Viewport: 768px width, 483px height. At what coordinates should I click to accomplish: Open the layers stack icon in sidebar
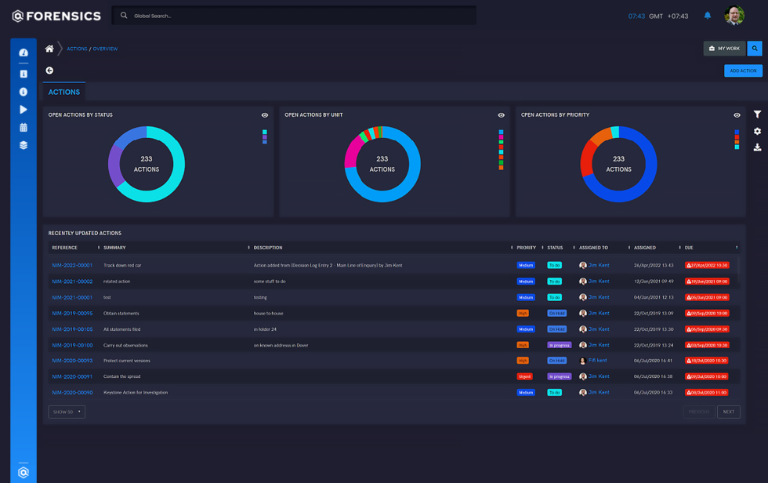[x=24, y=145]
